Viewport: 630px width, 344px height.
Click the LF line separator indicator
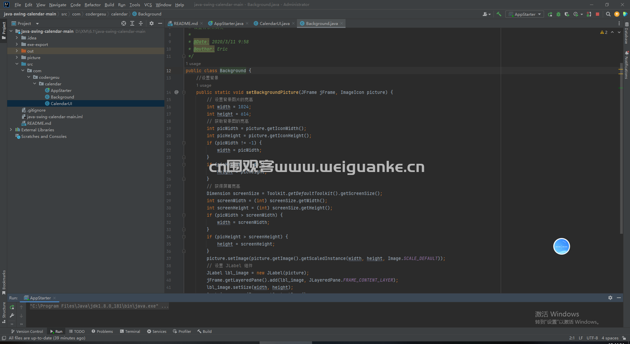pyautogui.click(x=581, y=338)
